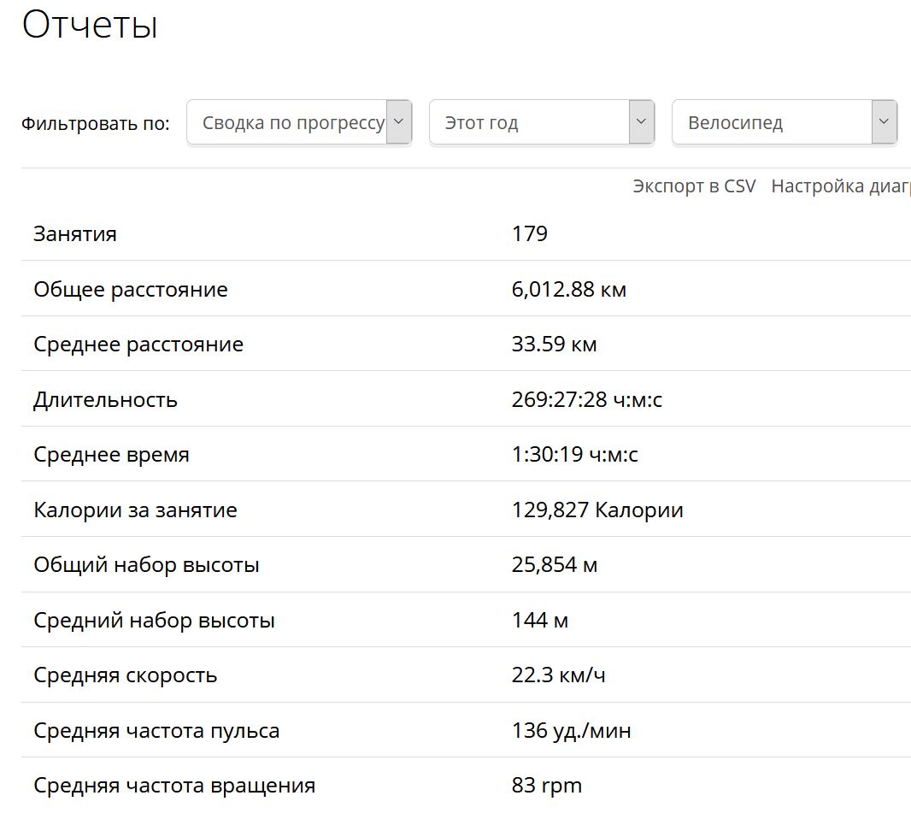Click the "Отчеты" page heading
This screenshot has width=911, height=825.
90,26
